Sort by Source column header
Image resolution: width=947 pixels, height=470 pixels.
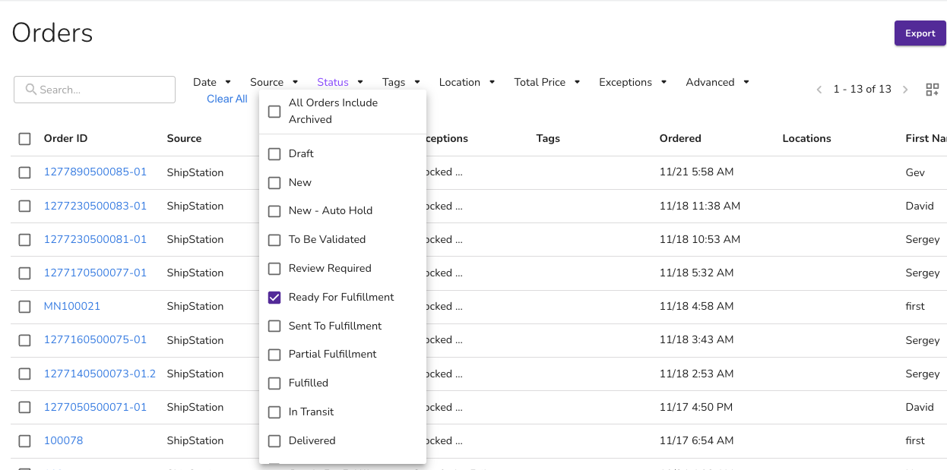pos(184,138)
